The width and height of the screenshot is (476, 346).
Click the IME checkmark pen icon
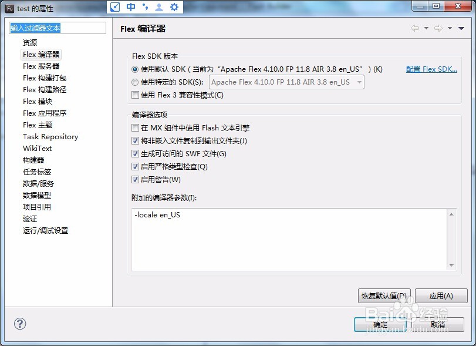tap(115, 7)
